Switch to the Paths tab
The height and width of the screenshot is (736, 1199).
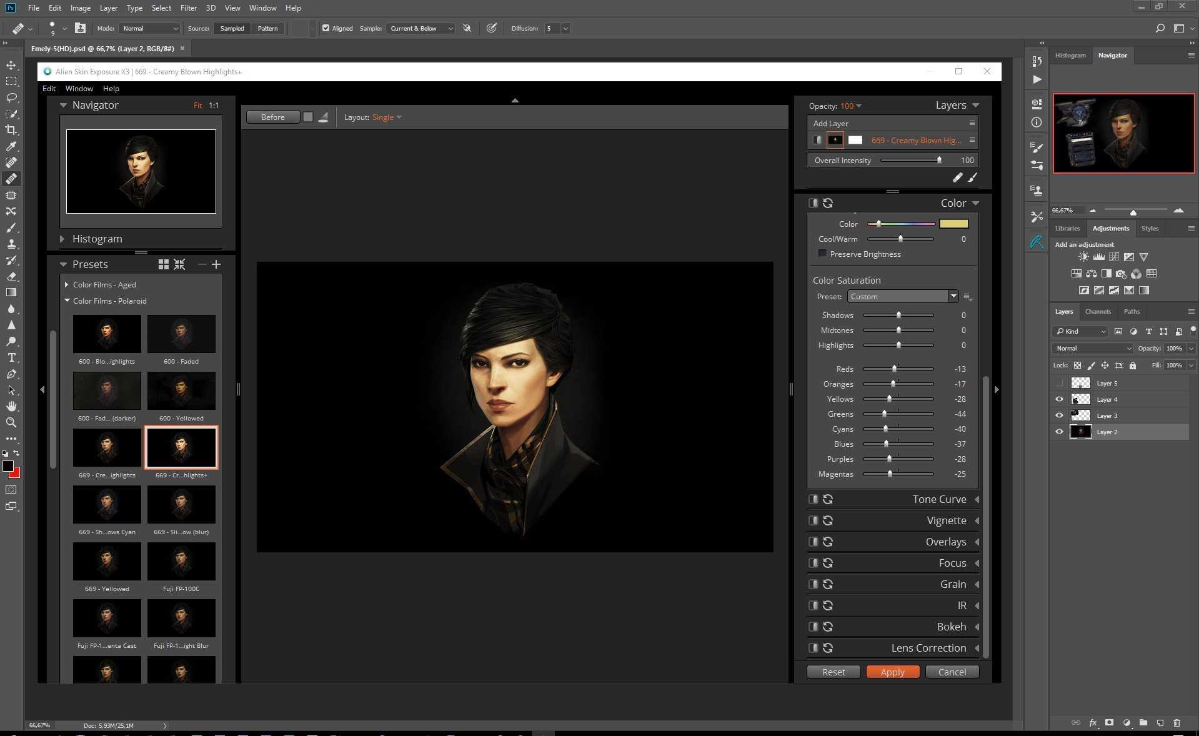coord(1132,311)
